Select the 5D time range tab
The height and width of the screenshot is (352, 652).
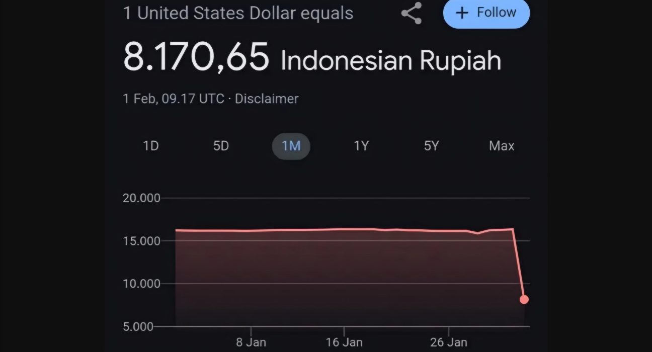pyautogui.click(x=221, y=146)
